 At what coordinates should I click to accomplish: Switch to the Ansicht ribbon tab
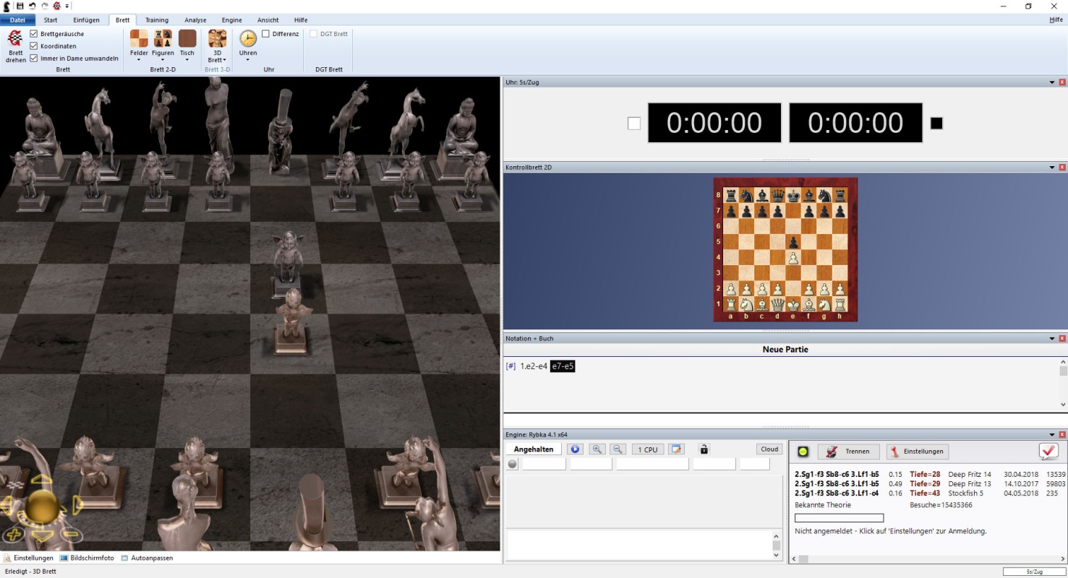tap(268, 20)
